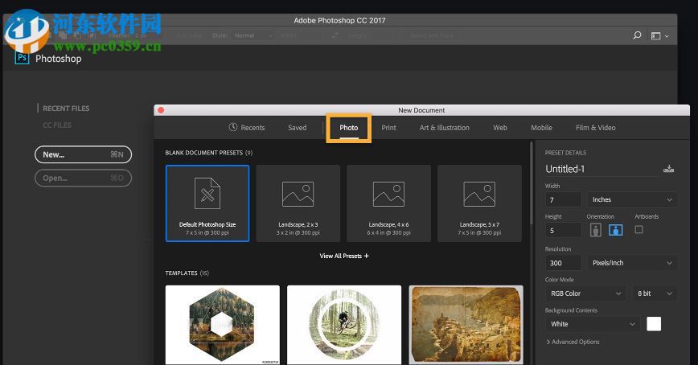
Task: Expand Advanced Options
Action: (573, 342)
